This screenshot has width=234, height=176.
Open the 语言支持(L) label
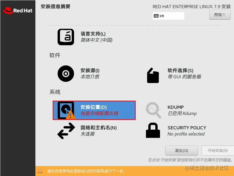click(x=93, y=34)
